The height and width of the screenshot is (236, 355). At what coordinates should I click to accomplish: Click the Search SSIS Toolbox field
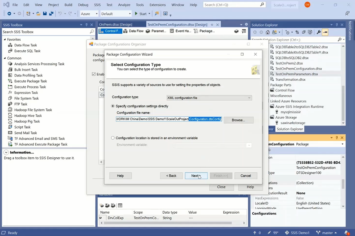48,32
